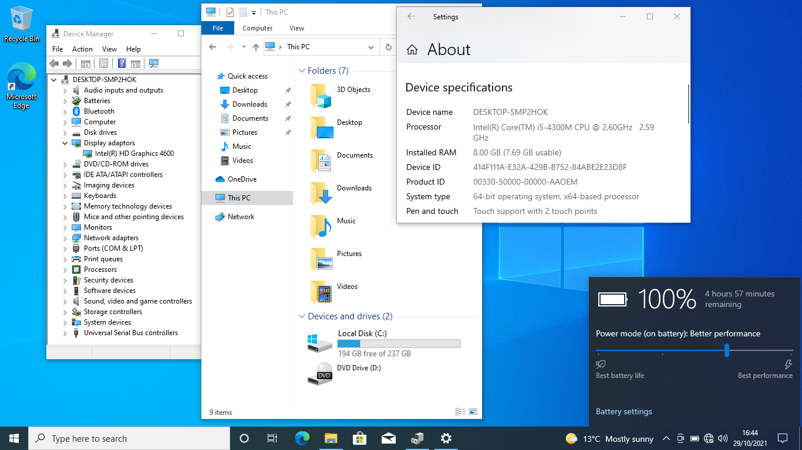Viewport: 802px width, 450px height.
Task: Click weather widget 13°C Mostly sunny
Action: 609,438
